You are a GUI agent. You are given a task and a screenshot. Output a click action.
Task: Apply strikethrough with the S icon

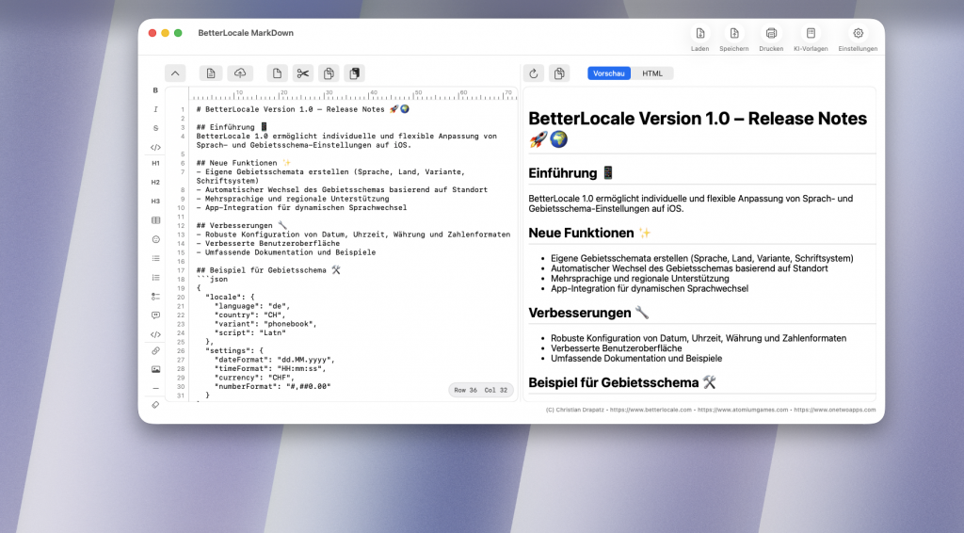155,128
